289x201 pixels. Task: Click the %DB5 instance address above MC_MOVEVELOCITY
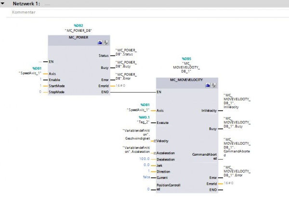tap(187, 58)
